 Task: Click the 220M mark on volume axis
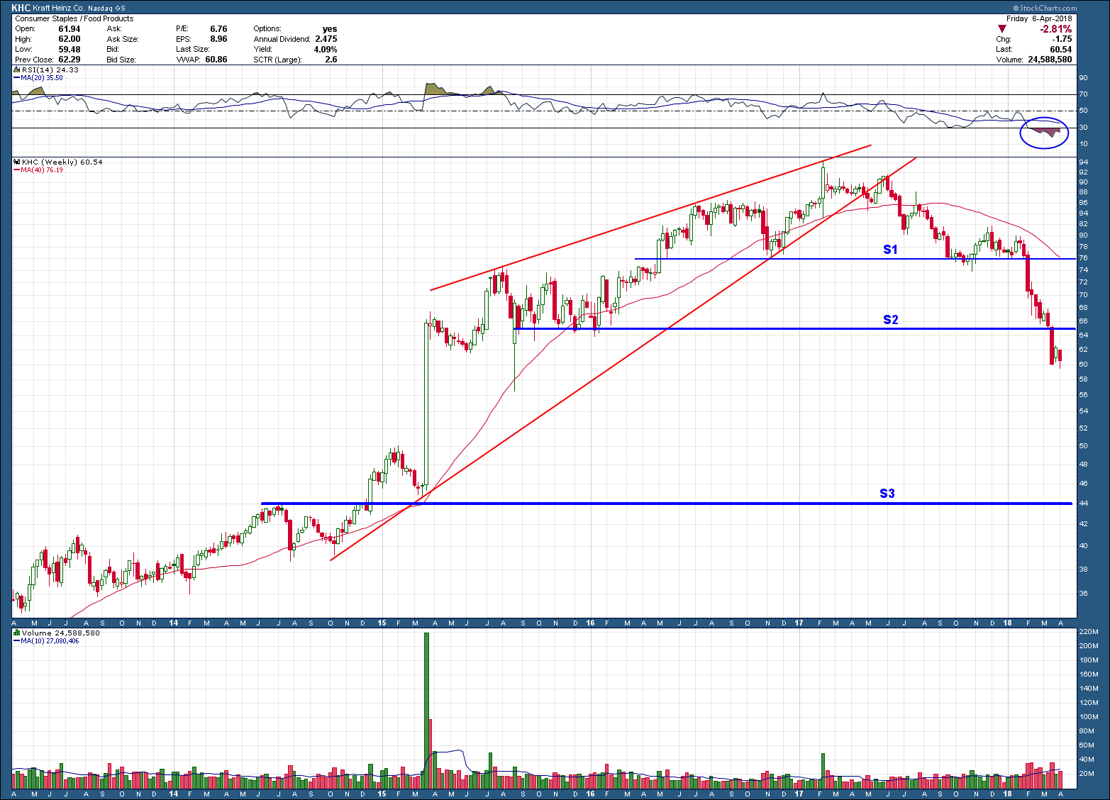pyautogui.click(x=1089, y=631)
